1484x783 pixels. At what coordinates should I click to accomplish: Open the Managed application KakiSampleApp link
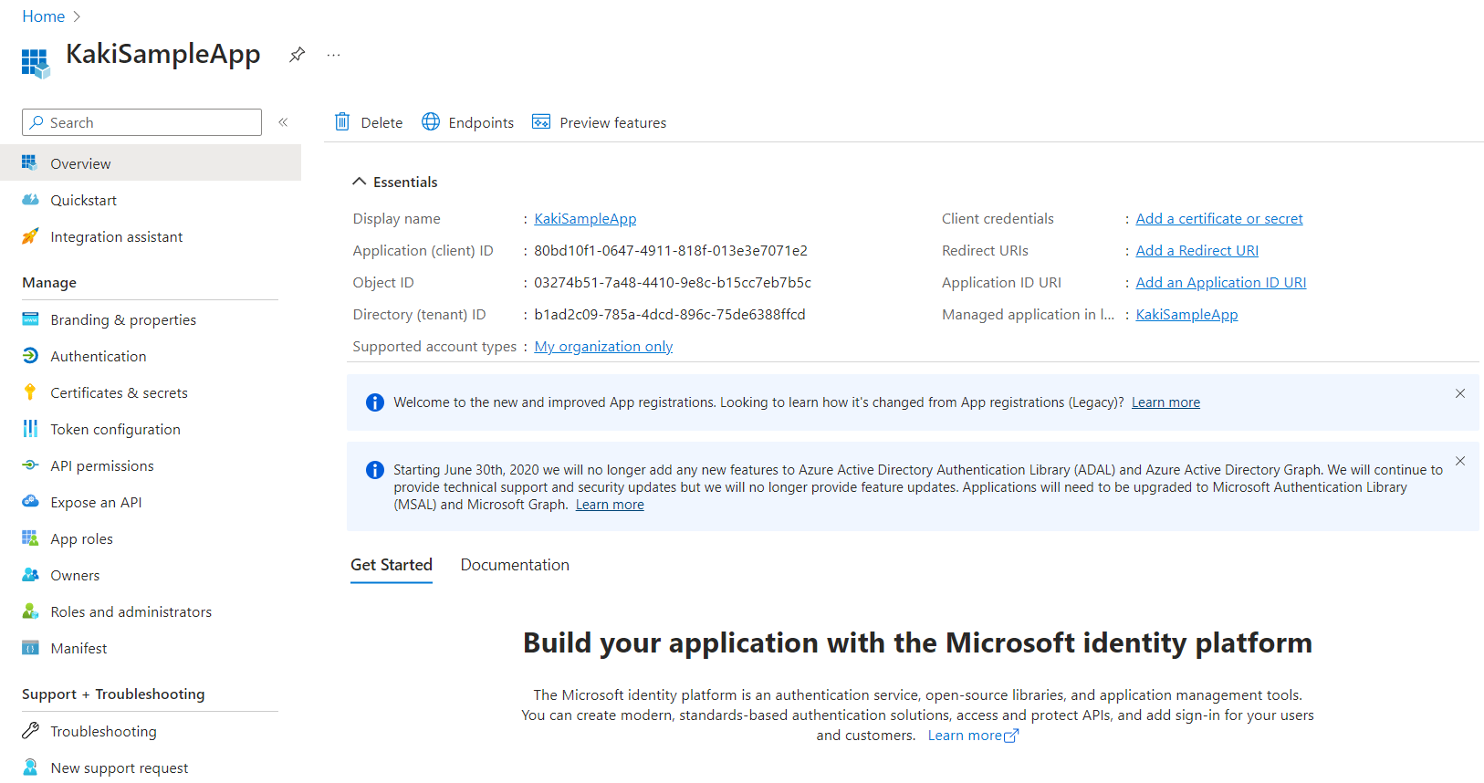point(1186,315)
